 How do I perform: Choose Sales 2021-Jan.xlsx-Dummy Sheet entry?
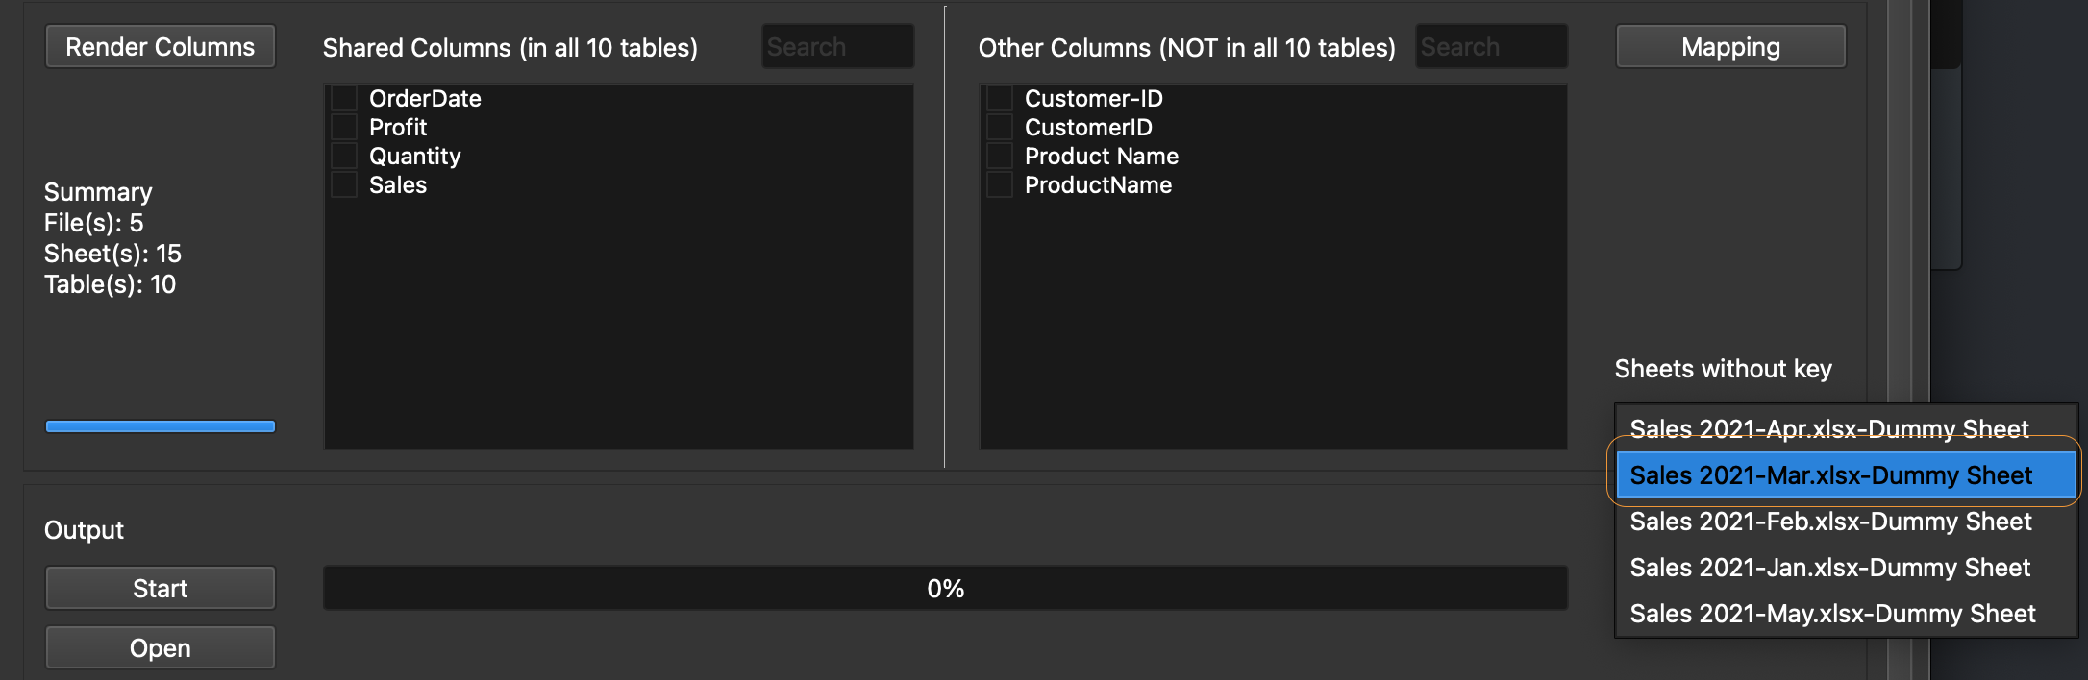coord(1829,568)
